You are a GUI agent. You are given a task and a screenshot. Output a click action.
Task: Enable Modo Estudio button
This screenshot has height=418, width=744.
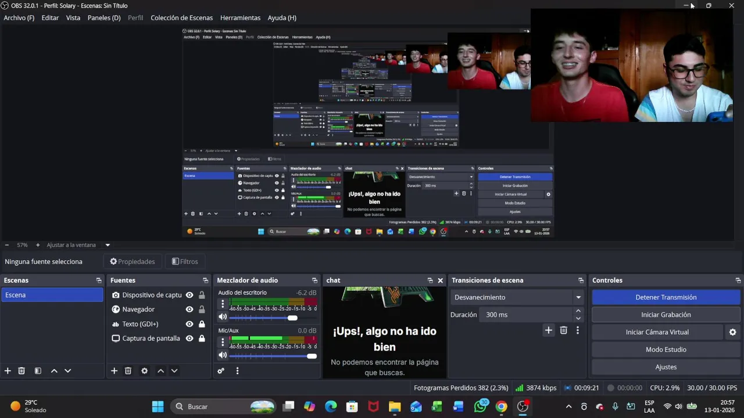[x=666, y=349]
